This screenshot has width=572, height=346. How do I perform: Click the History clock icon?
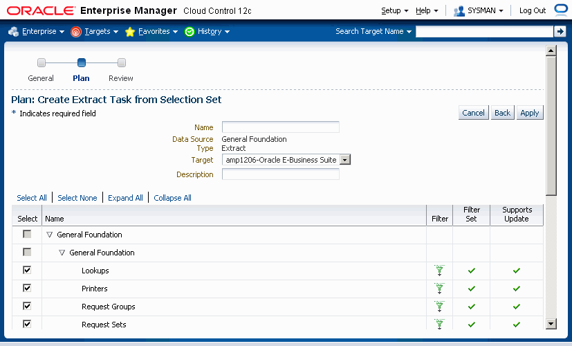(x=190, y=32)
